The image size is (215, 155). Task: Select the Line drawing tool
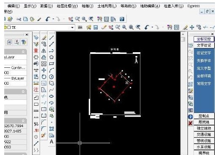[51, 37]
